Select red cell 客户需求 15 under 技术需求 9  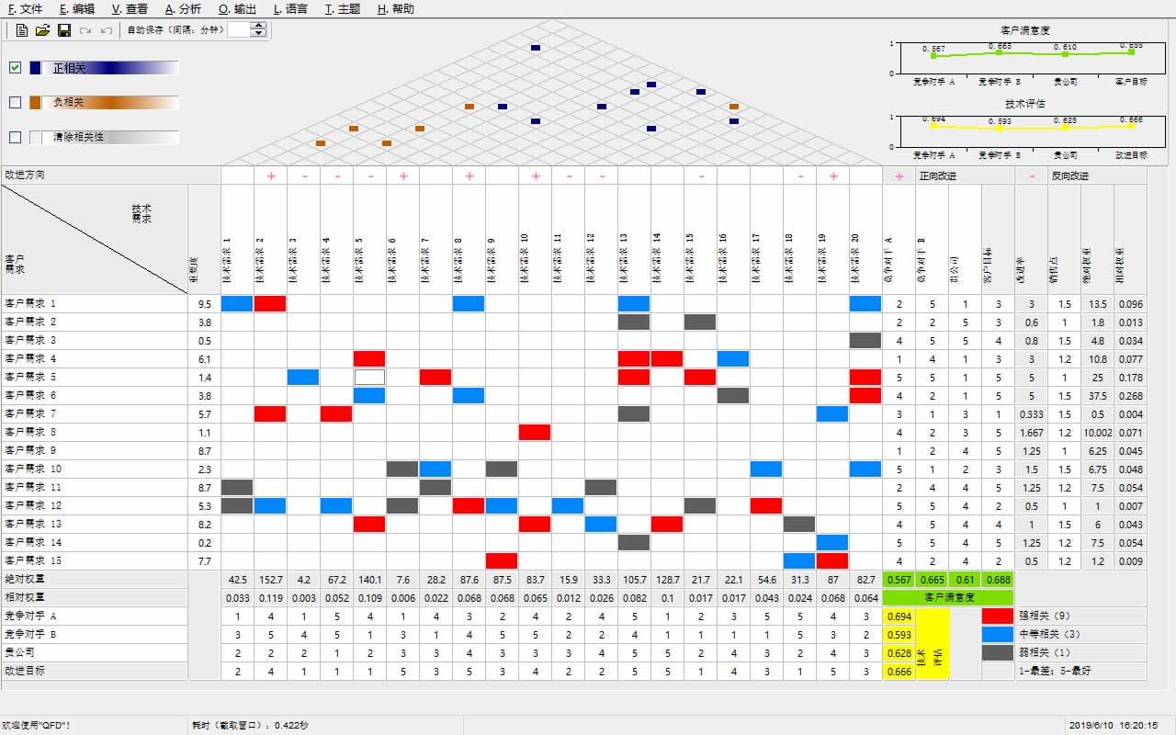coord(502,560)
